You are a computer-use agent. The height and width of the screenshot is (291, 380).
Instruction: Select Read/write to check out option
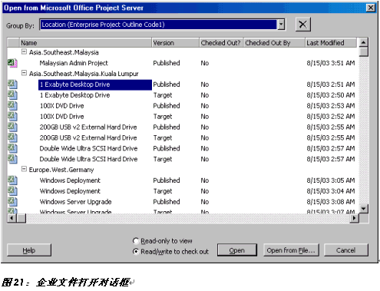coord(136,252)
